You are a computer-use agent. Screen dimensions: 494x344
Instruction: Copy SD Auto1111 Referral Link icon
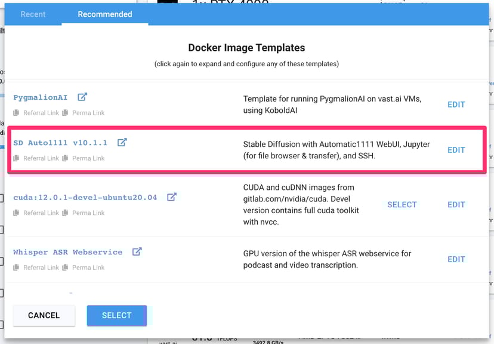pos(17,158)
